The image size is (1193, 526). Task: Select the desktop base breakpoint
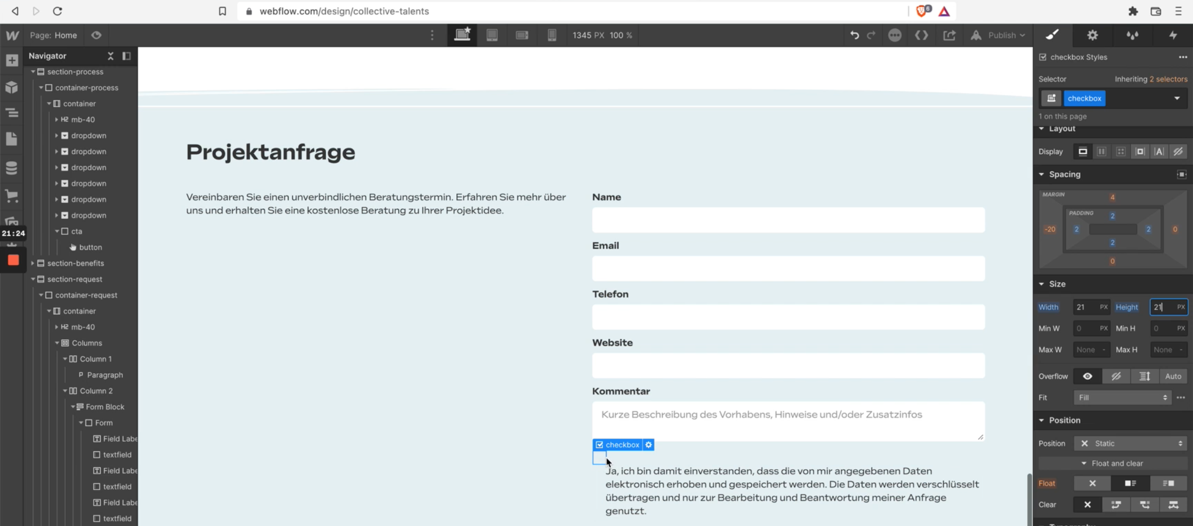click(462, 35)
